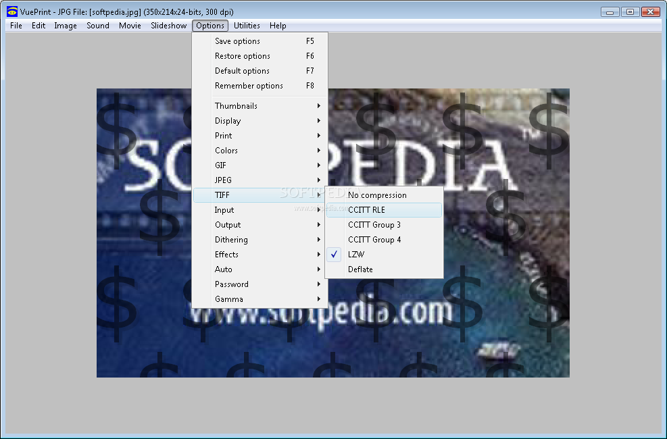This screenshot has width=667, height=439.
Task: Open the Edit menu
Action: pyautogui.click(x=39, y=26)
